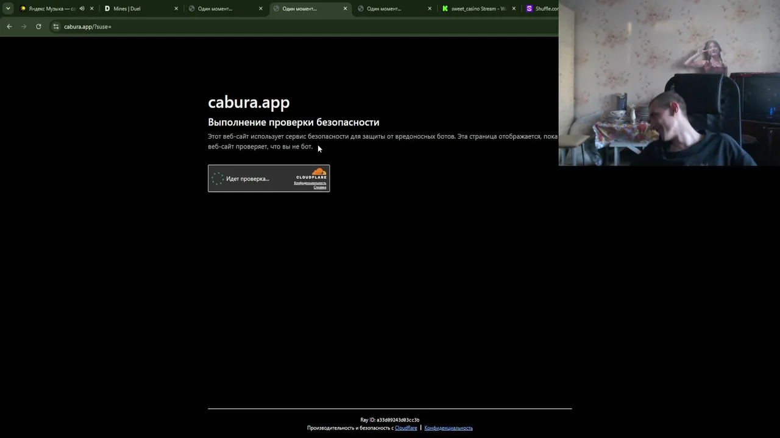Open Конфиденциальность link inside the verification widget
This screenshot has height=438, width=780.
pos(310,183)
